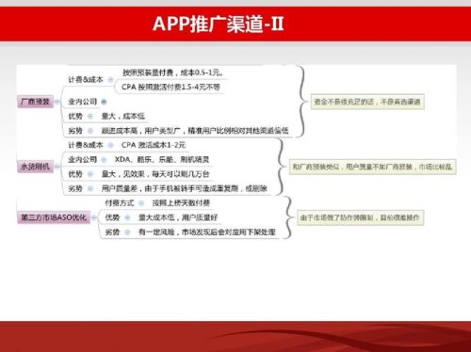Collapse 业内公司 branch listing XDA、酷乐
The height and width of the screenshot is (352, 471).
[x=104, y=159]
